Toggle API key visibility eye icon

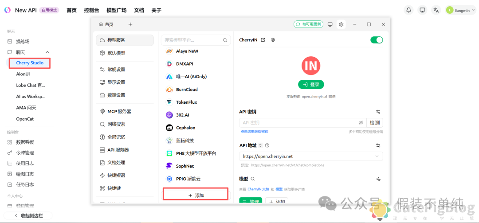coord(361,123)
